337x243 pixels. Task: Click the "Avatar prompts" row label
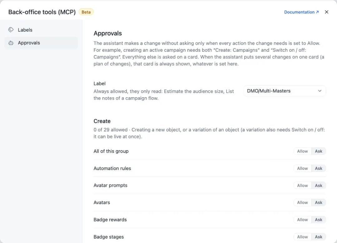110,185
